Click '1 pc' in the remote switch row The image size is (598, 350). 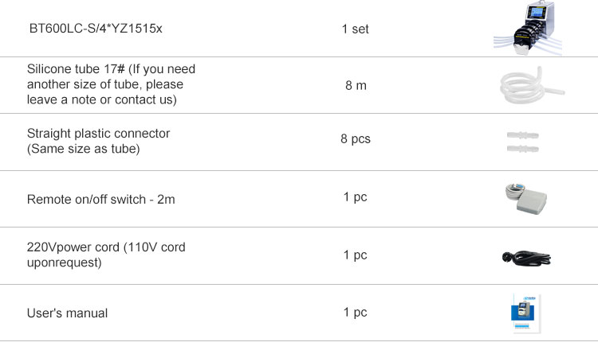tap(355, 197)
